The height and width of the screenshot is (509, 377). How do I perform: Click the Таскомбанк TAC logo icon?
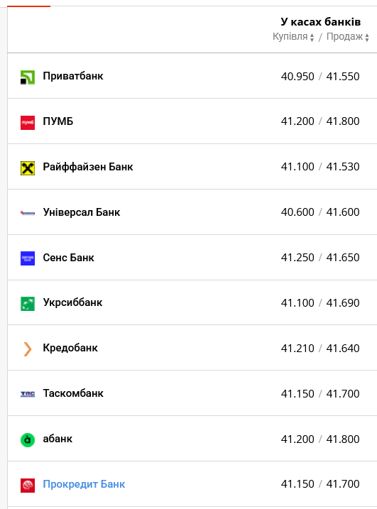pyautogui.click(x=28, y=394)
